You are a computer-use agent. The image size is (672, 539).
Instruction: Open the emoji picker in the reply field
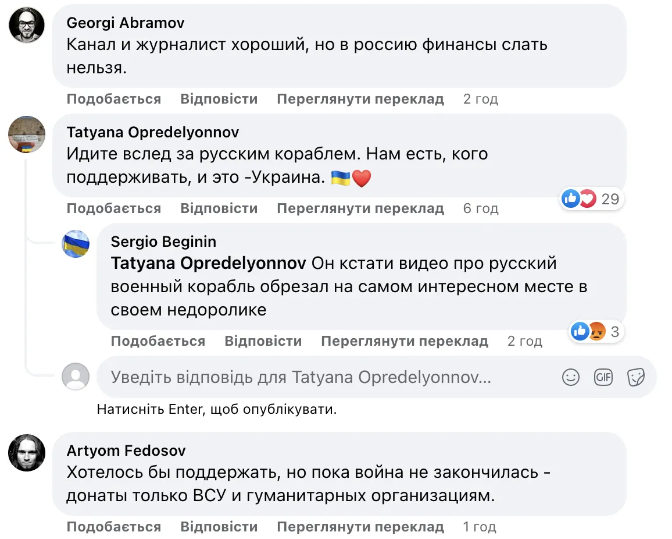click(x=570, y=377)
